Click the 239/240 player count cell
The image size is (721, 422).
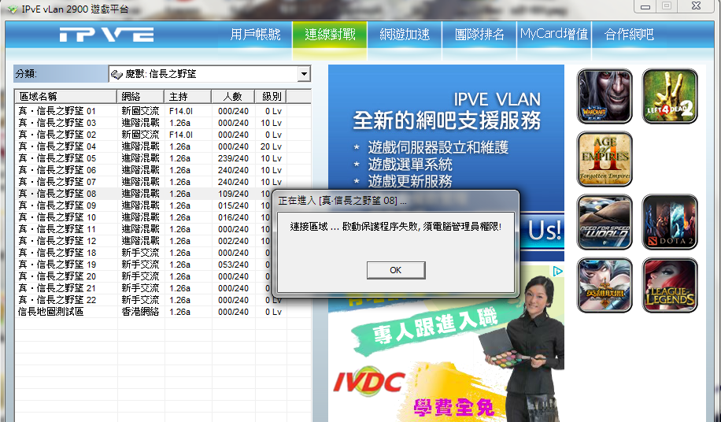[x=233, y=158]
